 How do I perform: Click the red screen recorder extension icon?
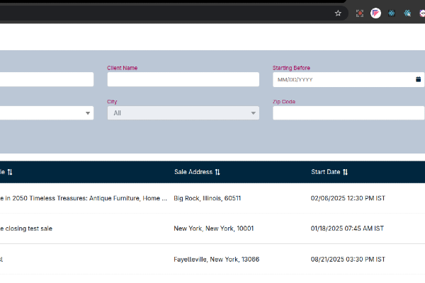tap(360, 13)
